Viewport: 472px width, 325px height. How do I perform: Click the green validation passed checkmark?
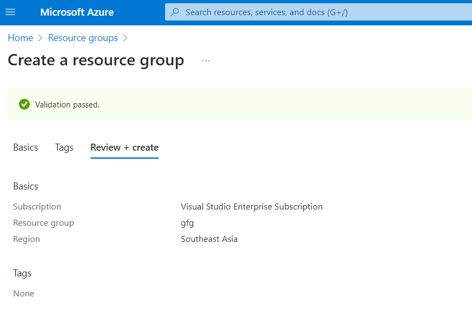24,104
